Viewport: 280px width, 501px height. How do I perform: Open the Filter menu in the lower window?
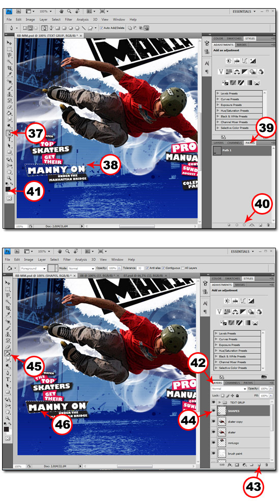coord(67,259)
